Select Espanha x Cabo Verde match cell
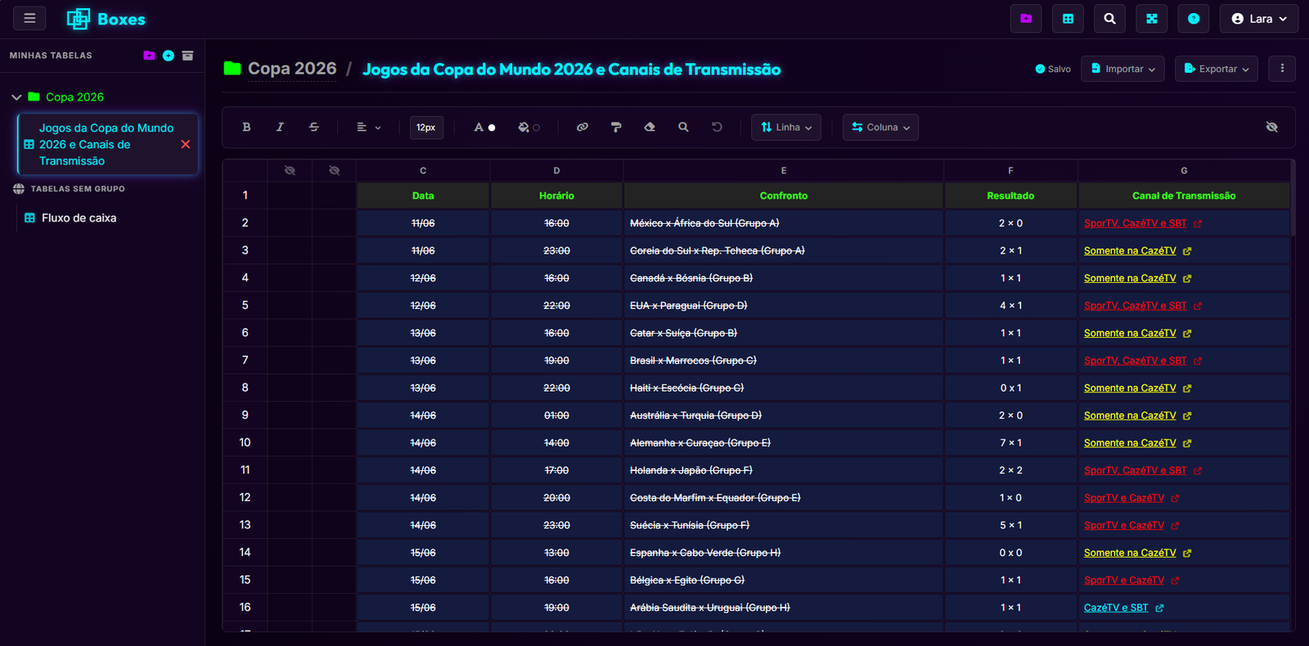This screenshot has width=1309, height=646. click(784, 553)
